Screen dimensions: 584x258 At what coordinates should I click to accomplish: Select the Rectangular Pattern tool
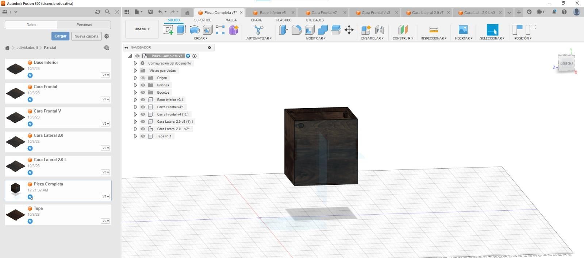(220, 30)
